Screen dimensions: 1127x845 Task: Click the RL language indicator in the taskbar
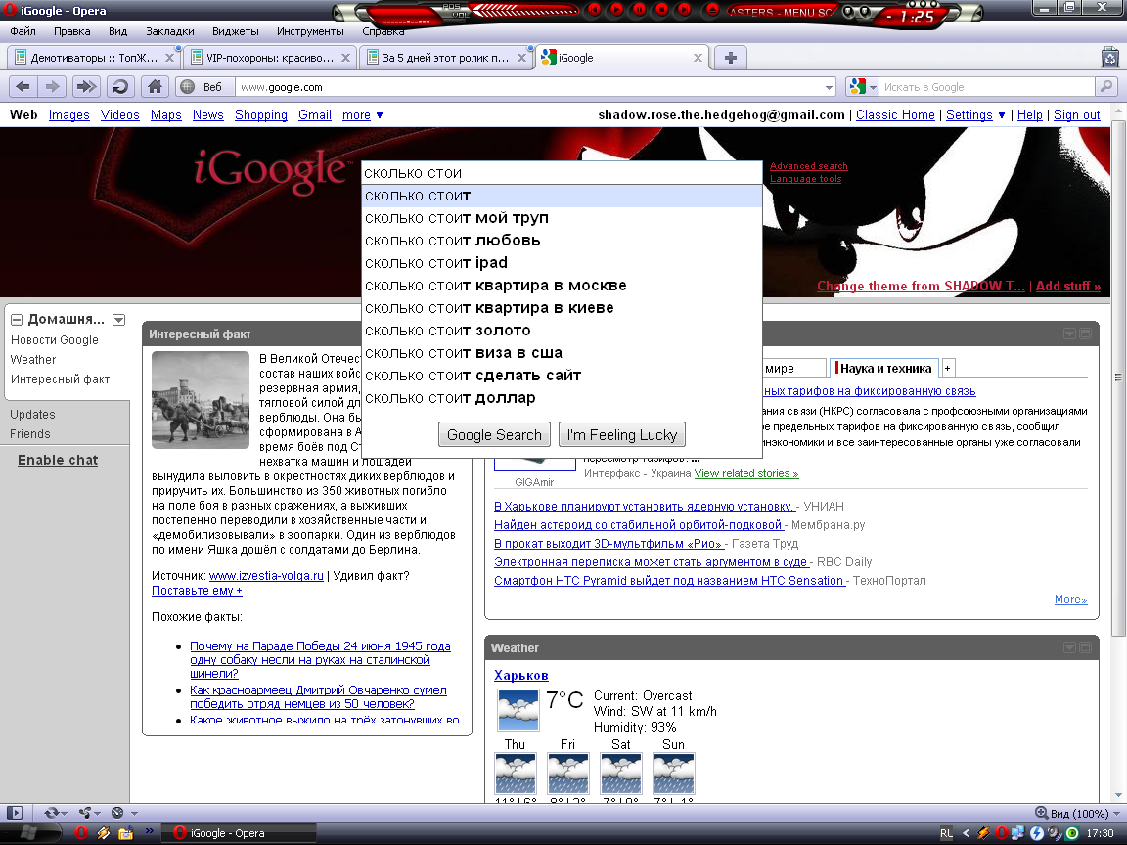[946, 833]
